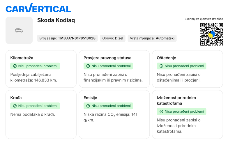Click the checkmark icon in the Kilometraža card
228x145 pixels.
(x=15, y=66)
